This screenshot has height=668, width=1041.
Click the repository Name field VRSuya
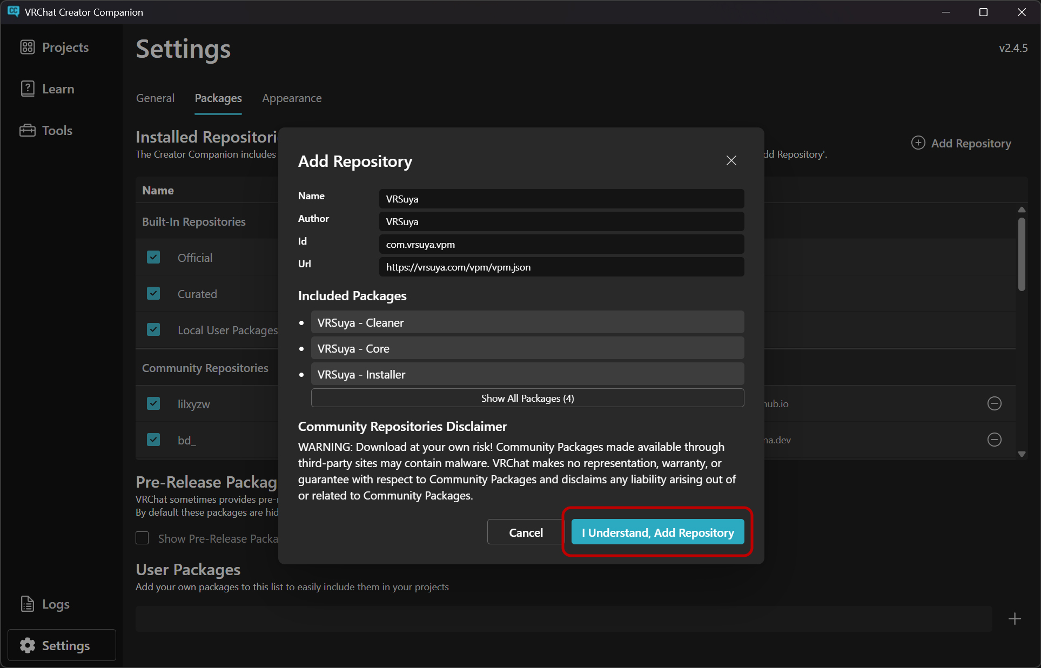tap(561, 199)
